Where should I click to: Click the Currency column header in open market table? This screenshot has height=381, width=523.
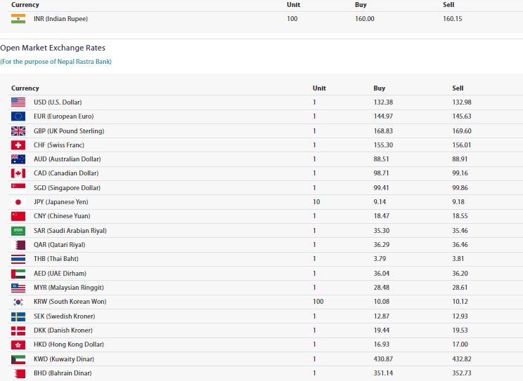[25, 88]
